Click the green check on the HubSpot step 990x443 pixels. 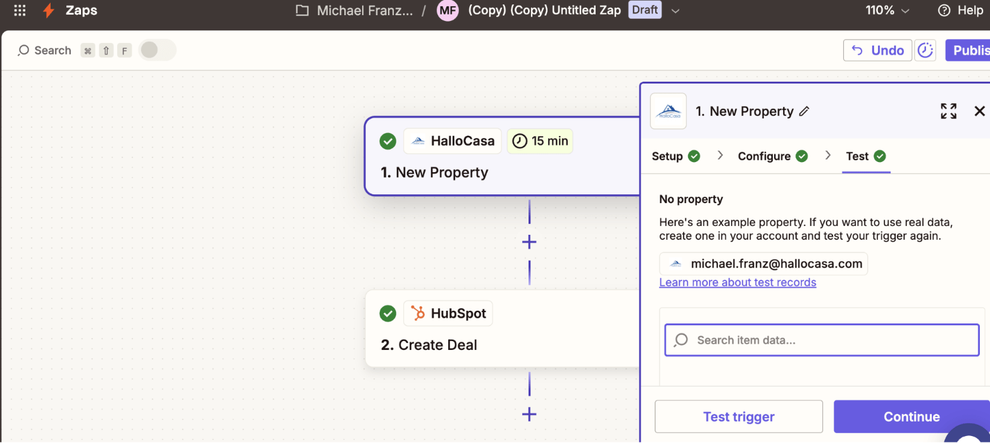click(x=387, y=313)
